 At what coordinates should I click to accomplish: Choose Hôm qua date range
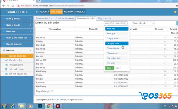pyautogui.click(x=117, y=33)
